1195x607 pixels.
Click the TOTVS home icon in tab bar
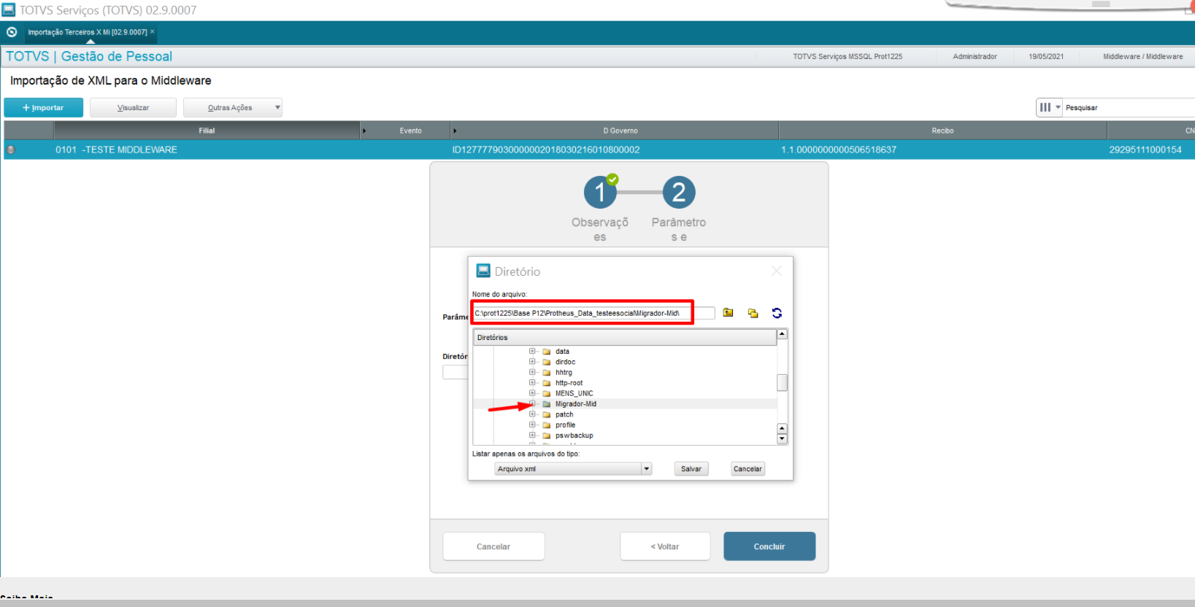coord(12,32)
